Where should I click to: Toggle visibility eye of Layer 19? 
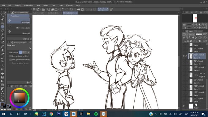(184, 56)
